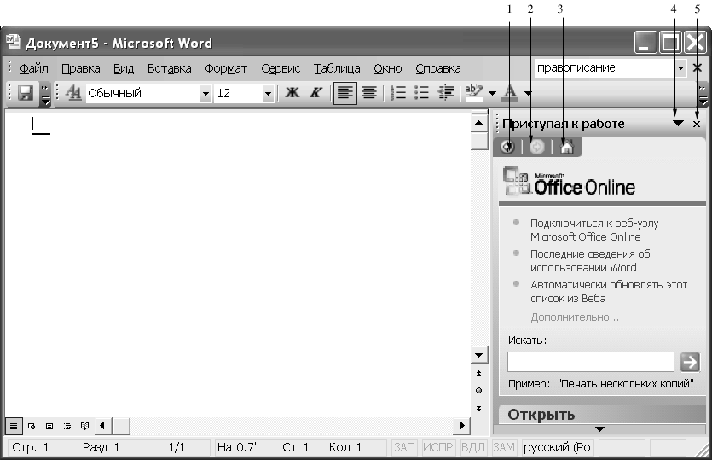Apply highlight color with marker icon
The width and height of the screenshot is (712, 460).
tap(474, 93)
